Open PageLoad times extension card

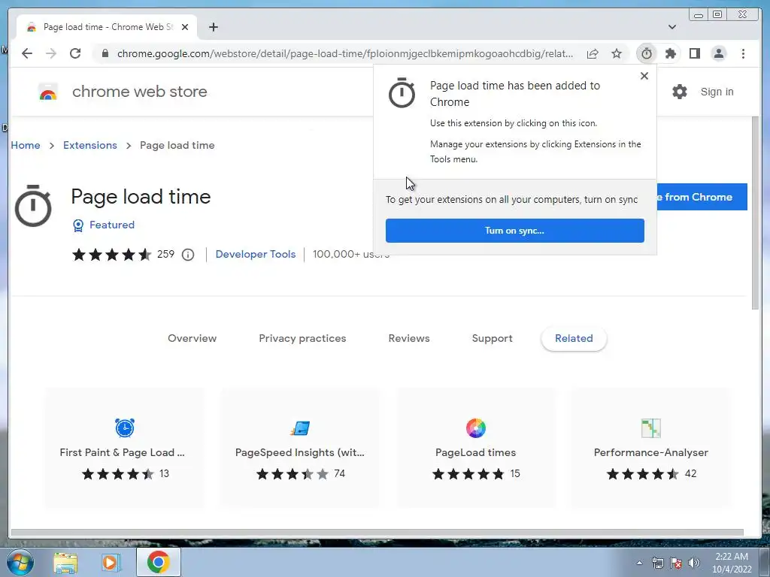476,448
